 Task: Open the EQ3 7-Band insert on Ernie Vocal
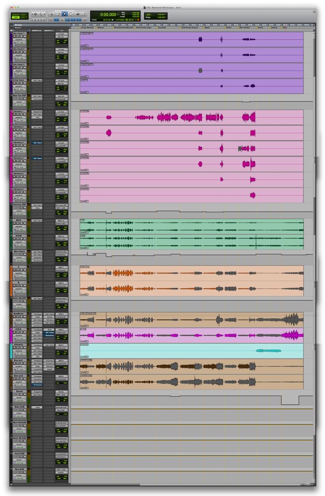(x=37, y=80)
